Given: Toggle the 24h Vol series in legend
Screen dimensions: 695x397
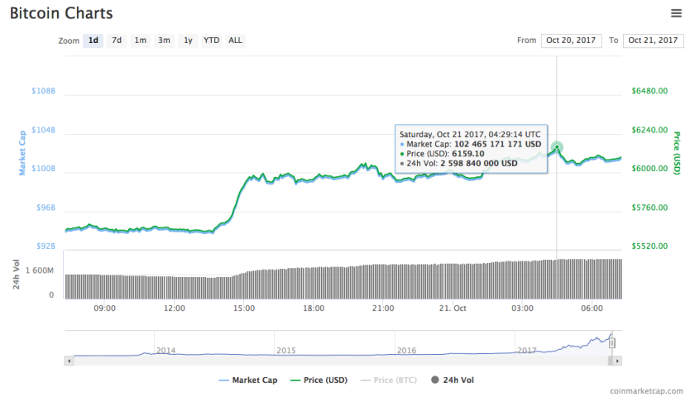Looking at the screenshot, I should 452,380.
